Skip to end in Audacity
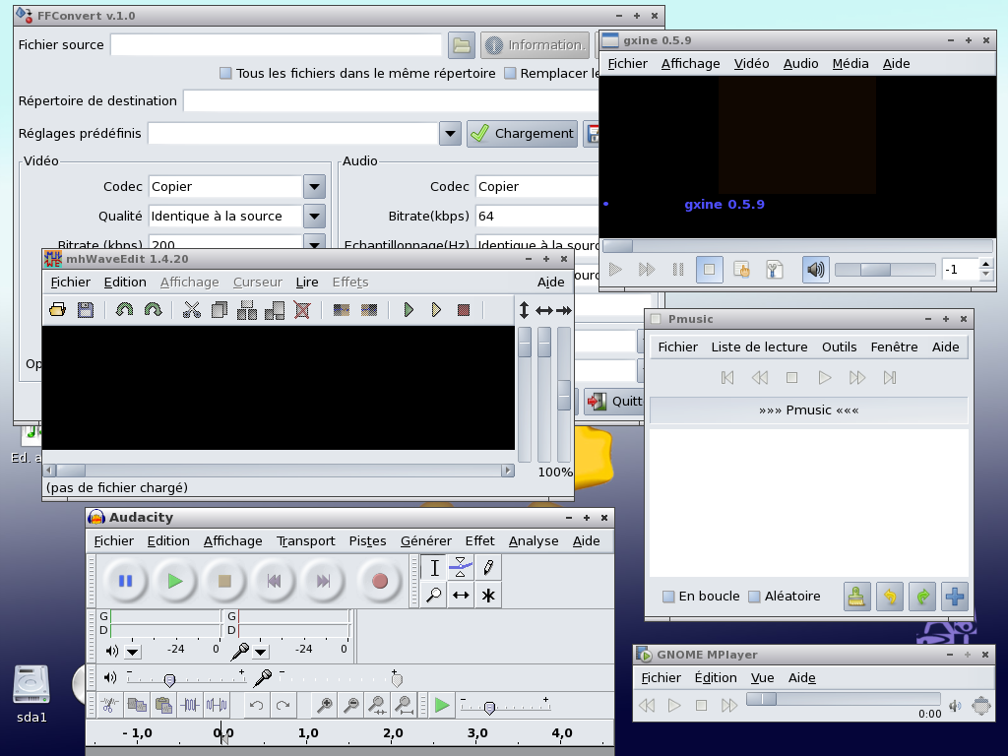 tap(323, 581)
